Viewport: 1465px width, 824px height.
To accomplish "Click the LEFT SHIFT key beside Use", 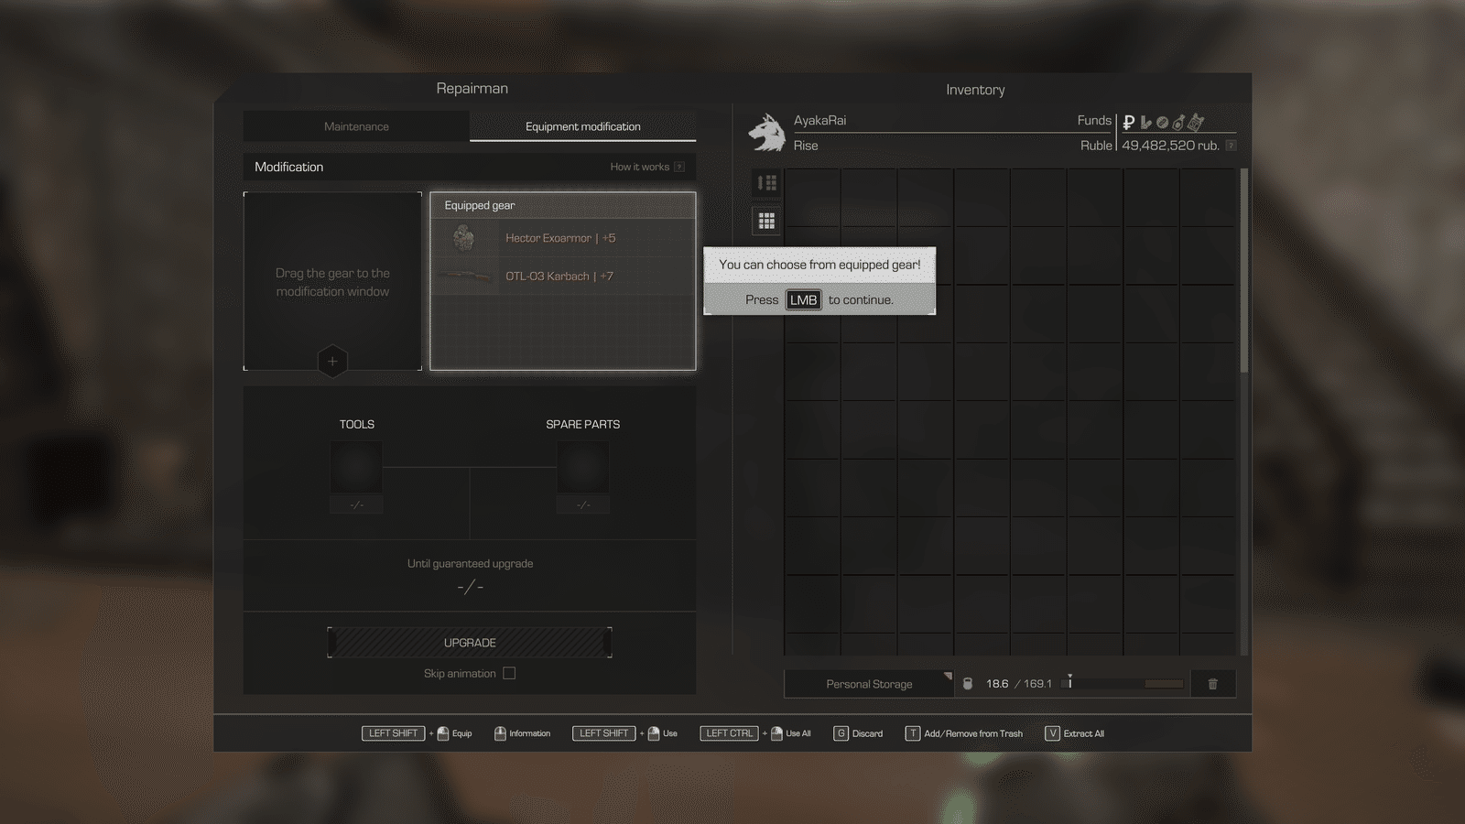I will (603, 733).
